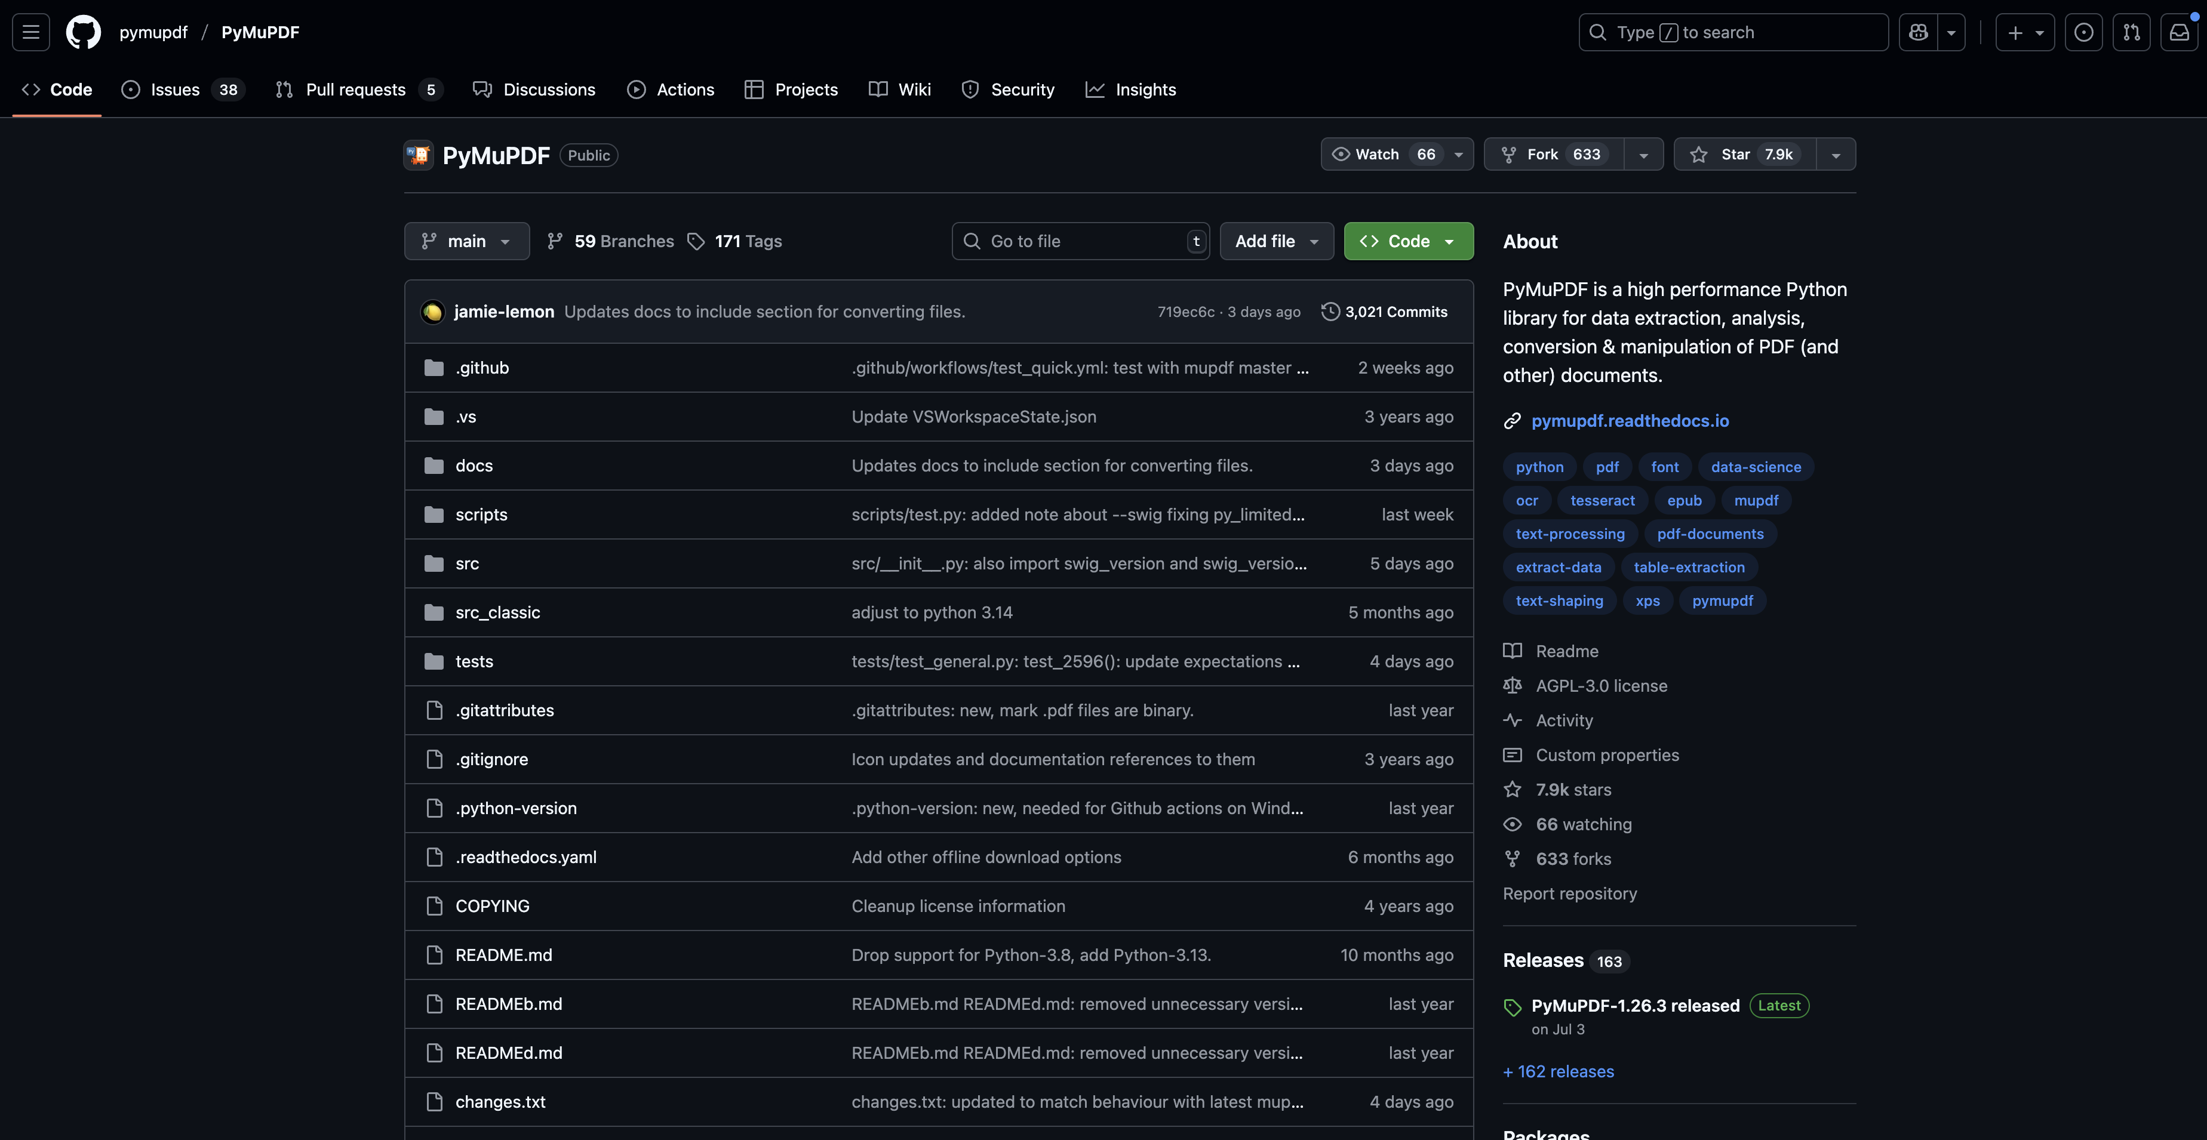Open commit hash 719ec6c
Viewport: 2207px width, 1140px height.
[x=1186, y=312]
